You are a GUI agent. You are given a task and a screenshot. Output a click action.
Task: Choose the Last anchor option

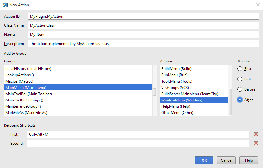point(240,79)
